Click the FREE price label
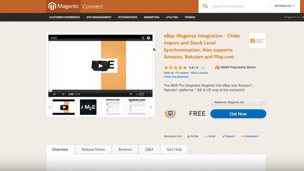 coord(197,113)
